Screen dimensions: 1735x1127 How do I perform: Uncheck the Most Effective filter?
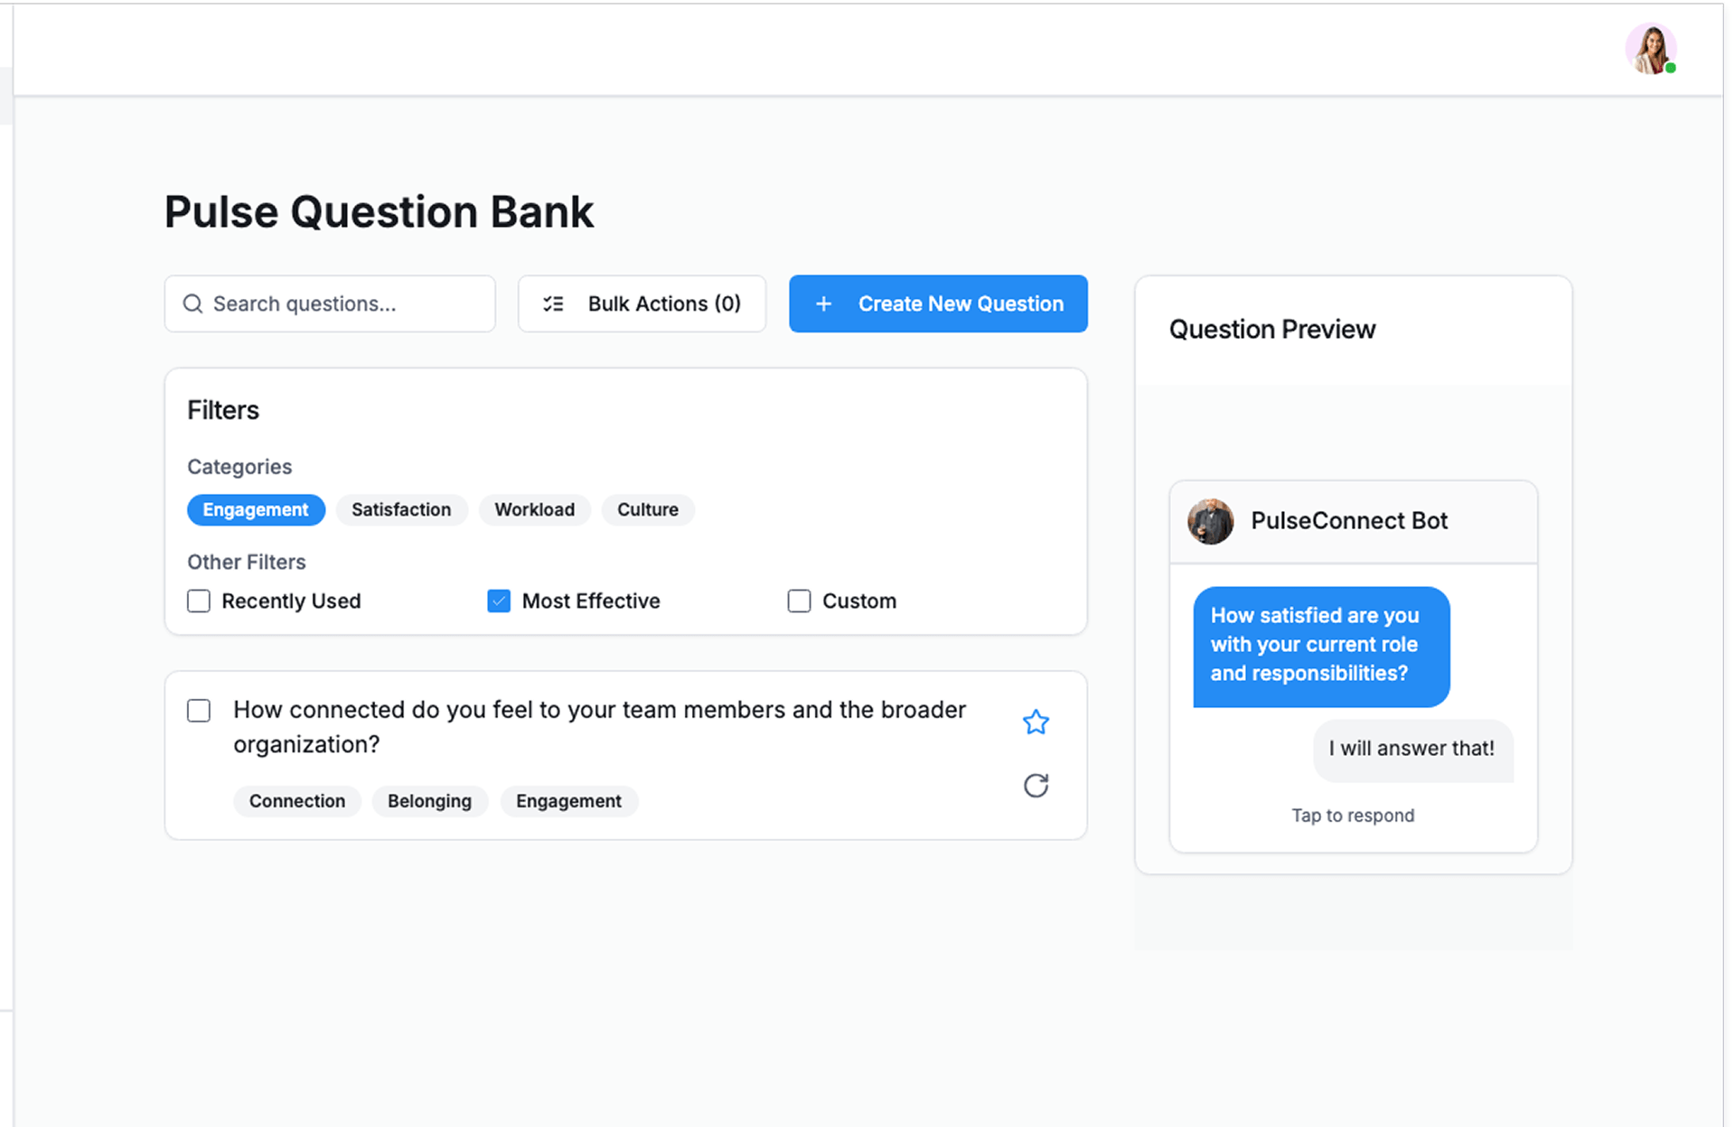coord(499,601)
